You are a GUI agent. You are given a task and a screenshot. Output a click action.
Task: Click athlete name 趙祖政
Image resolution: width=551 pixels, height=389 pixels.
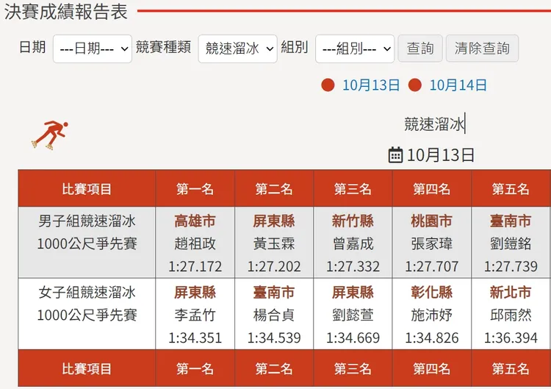coord(195,243)
